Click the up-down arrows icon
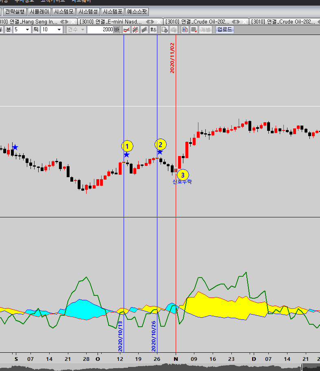The height and width of the screenshot is (371, 320). (153, 30)
